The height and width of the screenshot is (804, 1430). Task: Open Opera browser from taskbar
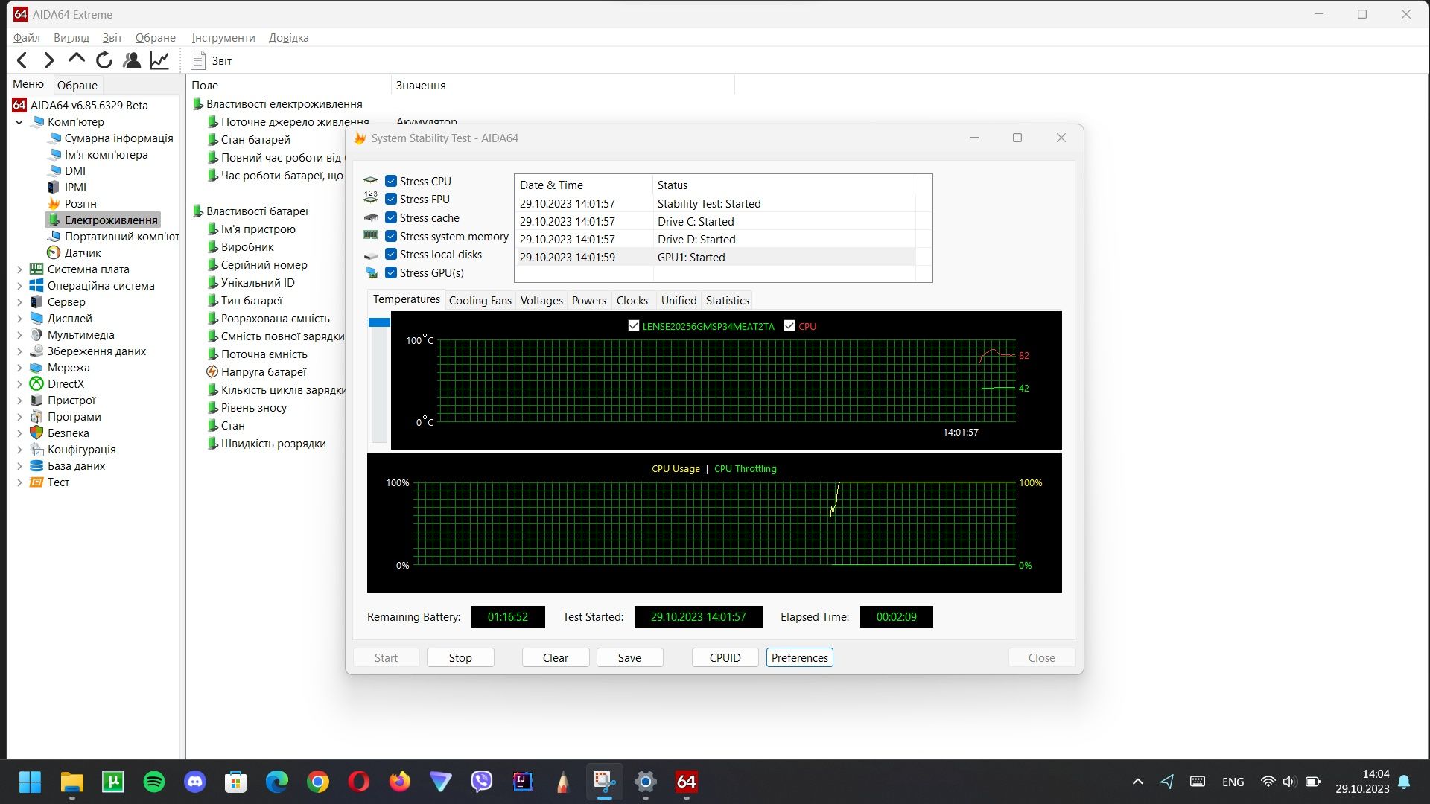coord(359,782)
